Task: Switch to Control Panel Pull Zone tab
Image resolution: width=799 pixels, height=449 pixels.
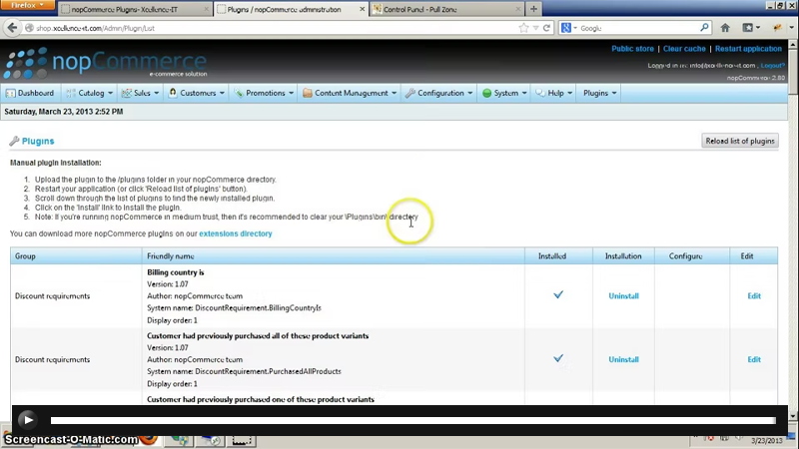Action: pyautogui.click(x=446, y=9)
